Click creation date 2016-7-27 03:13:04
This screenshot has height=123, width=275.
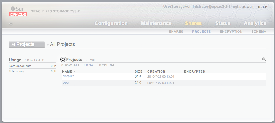click(161, 77)
